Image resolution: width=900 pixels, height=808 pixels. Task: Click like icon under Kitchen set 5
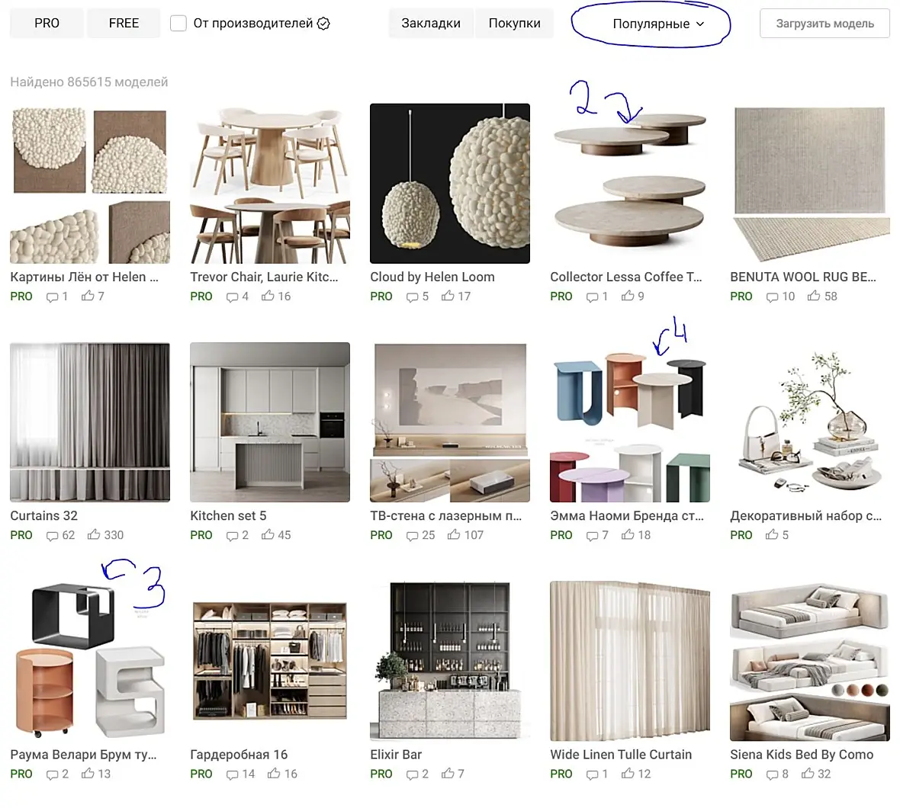(x=268, y=534)
